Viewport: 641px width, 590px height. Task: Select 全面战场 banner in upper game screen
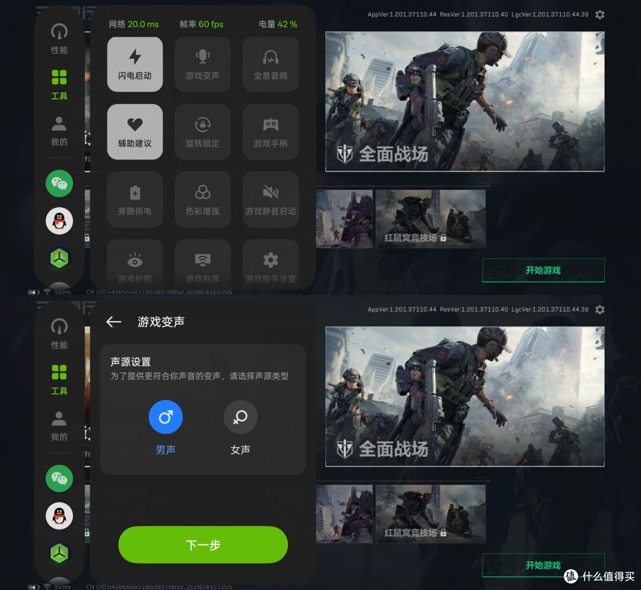pos(465,101)
